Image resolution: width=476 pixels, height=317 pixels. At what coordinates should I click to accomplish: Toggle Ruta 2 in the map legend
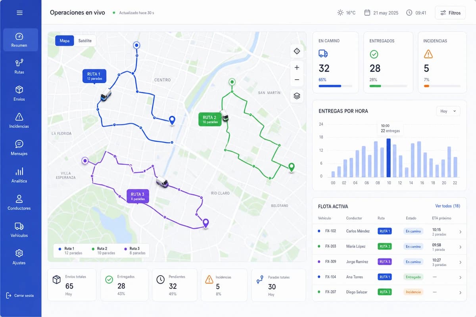coord(103,250)
